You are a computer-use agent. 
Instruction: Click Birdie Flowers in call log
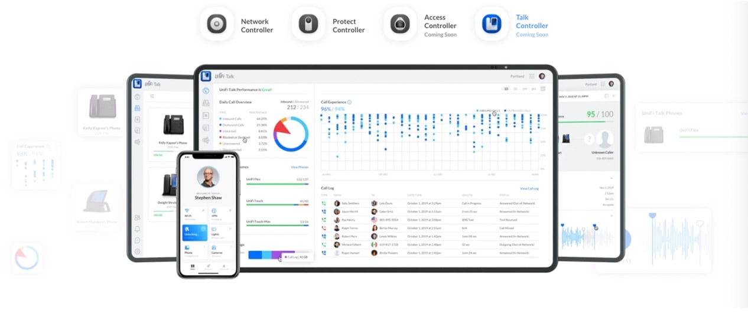point(388,253)
